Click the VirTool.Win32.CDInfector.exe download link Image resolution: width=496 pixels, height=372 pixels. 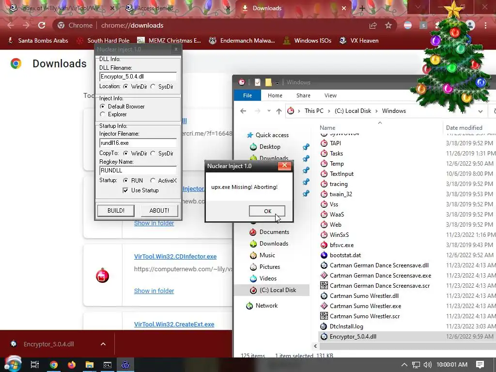tap(175, 257)
